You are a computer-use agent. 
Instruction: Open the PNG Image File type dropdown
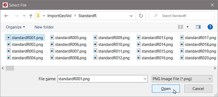point(182,79)
